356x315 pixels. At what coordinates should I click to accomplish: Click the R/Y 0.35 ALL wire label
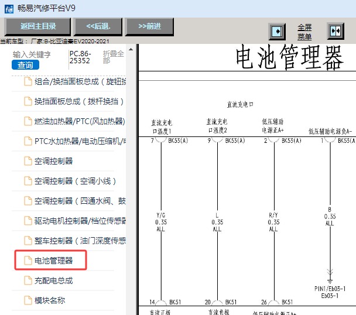(273, 222)
